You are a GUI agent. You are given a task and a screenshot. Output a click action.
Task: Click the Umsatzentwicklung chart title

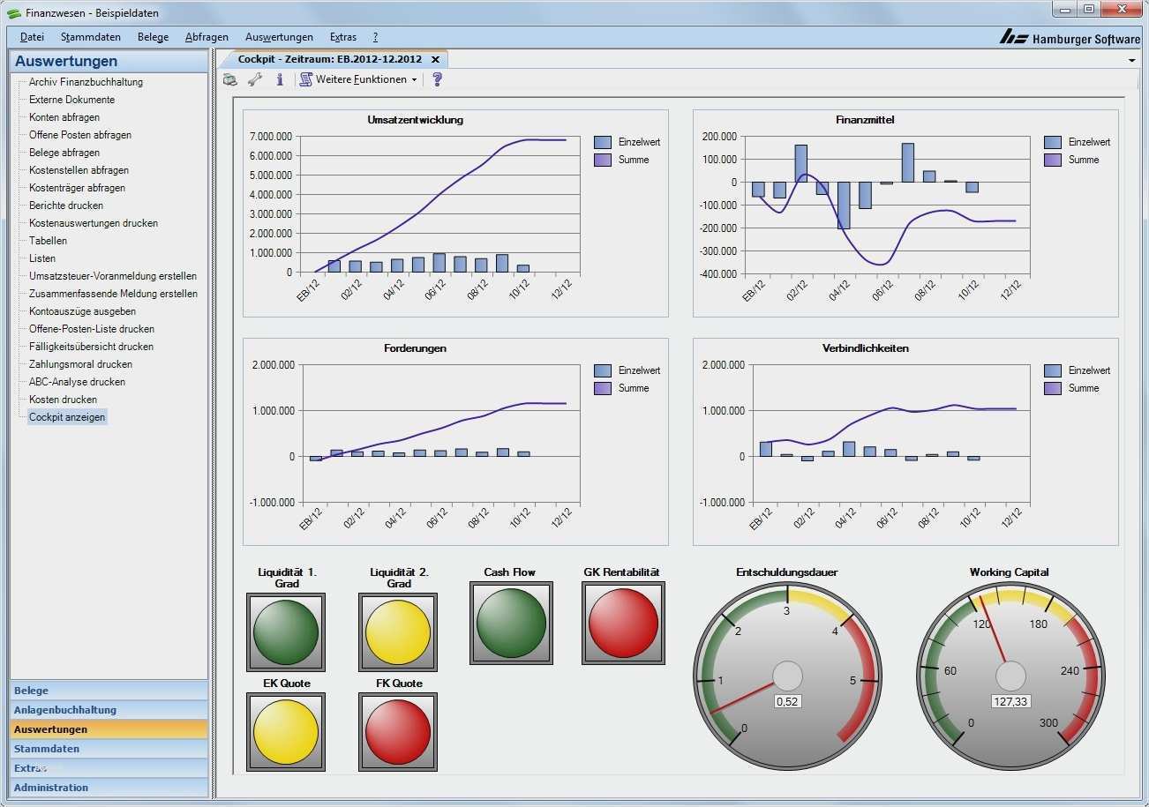416,120
